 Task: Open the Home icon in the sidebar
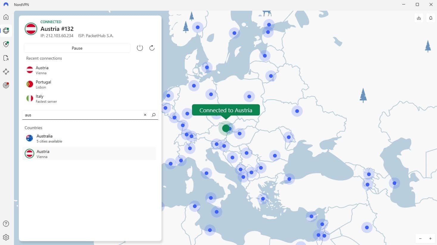click(x=6, y=17)
